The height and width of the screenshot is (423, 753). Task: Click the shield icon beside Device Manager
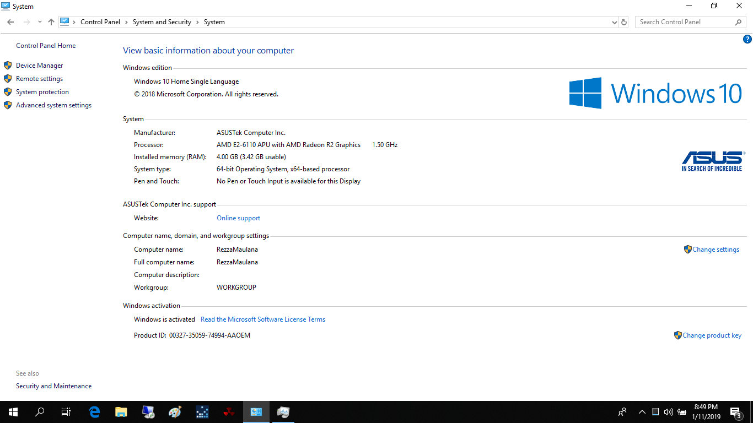8,66
